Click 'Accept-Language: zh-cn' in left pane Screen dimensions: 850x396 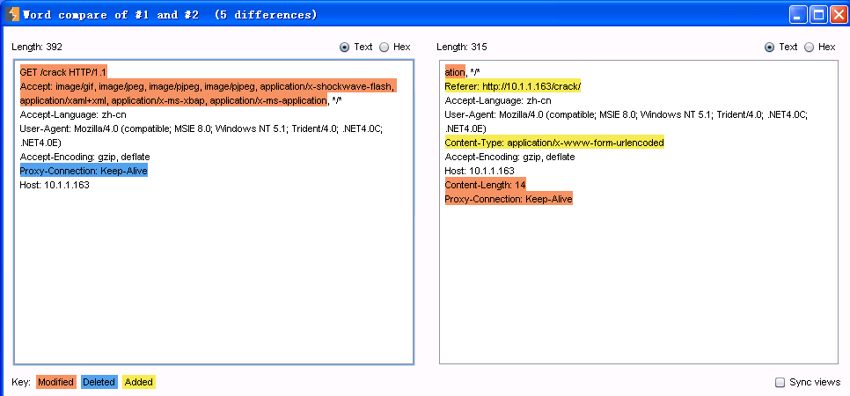[x=73, y=114]
